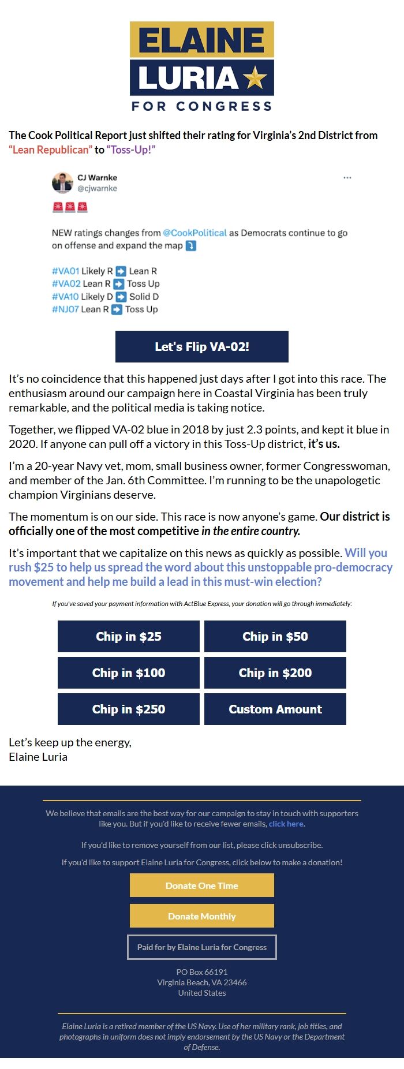Chip in $250 to the campaign
Screen dimensions: 404x1069
point(128,709)
